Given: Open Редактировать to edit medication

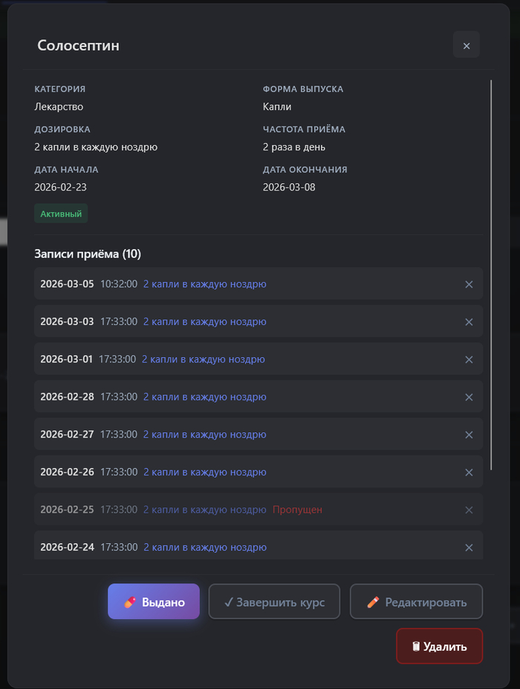Looking at the screenshot, I should click(x=416, y=602).
